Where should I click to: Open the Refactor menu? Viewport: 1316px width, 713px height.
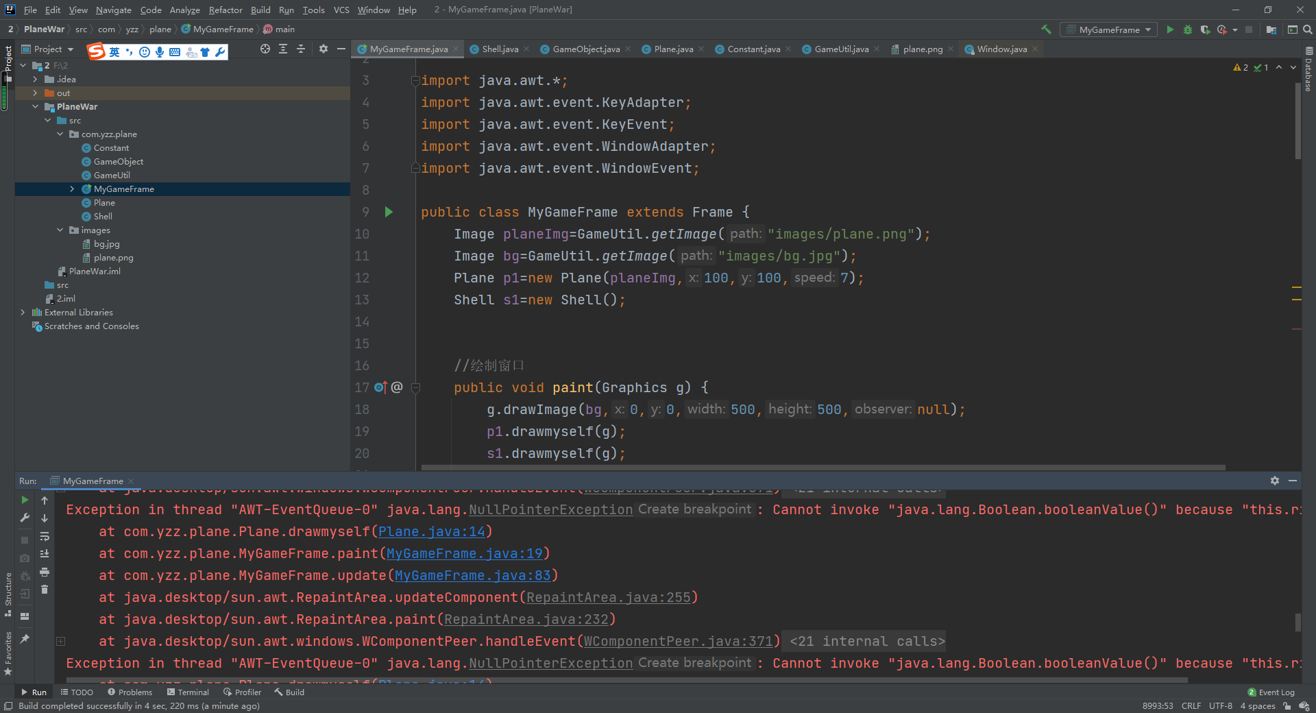point(226,10)
